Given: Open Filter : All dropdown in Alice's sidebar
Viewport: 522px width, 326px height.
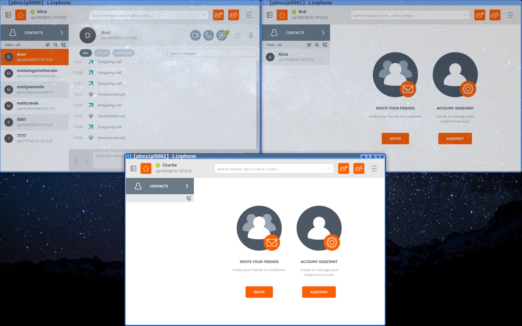Looking at the screenshot, I should pos(13,45).
